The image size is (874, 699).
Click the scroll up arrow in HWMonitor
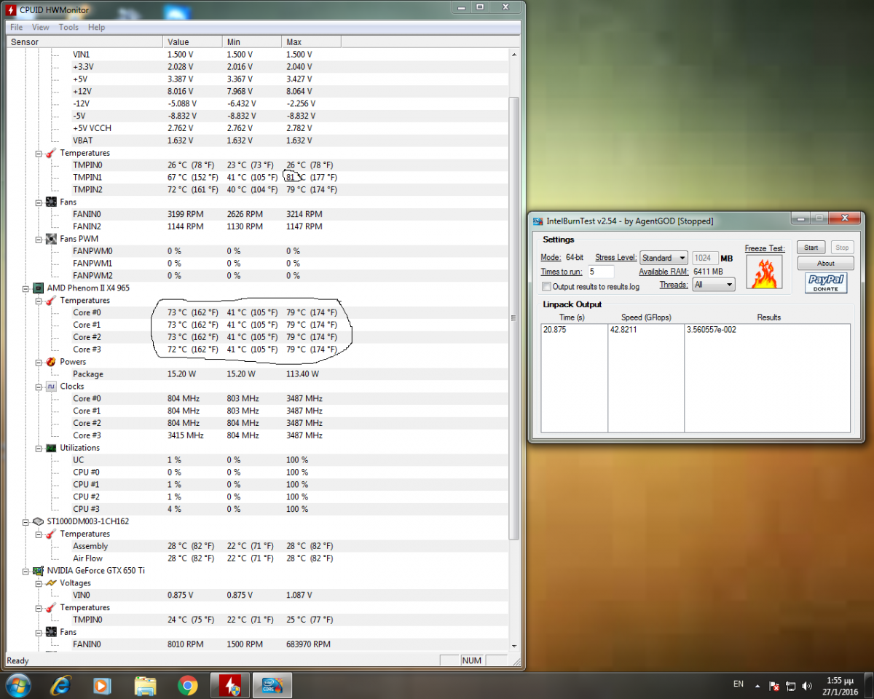tap(514, 55)
